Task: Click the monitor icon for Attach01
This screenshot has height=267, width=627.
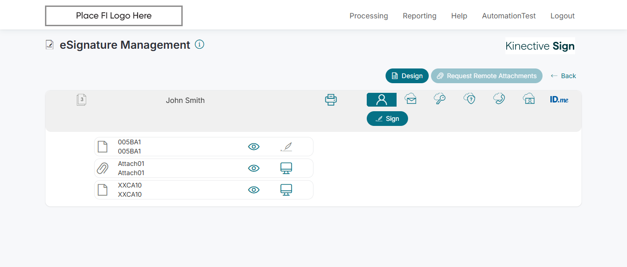Action: pos(286,168)
